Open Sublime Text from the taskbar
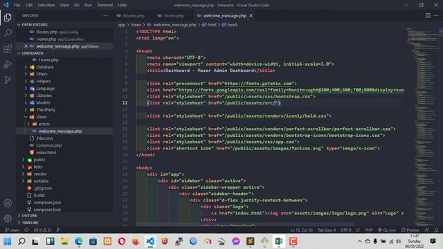443x249 pixels. click(251, 241)
